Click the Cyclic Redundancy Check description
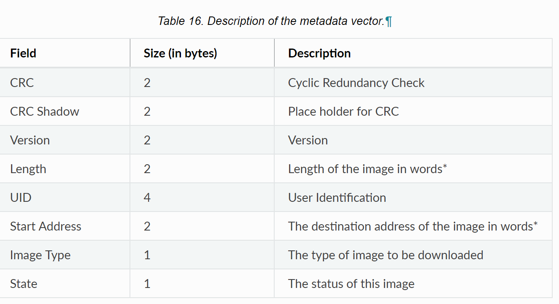This screenshot has width=559, height=304. [x=356, y=83]
